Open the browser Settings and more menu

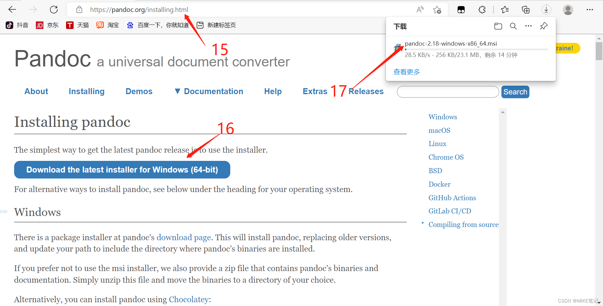pos(590,10)
